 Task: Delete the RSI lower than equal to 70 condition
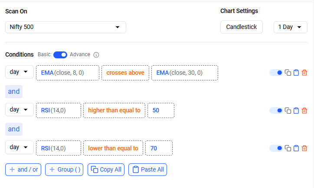(304, 148)
